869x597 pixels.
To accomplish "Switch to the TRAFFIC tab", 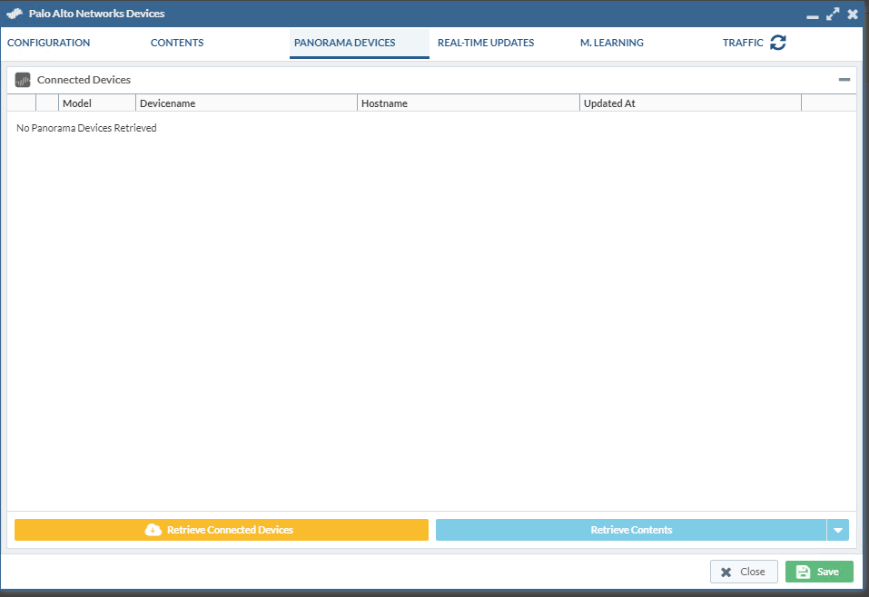I will pos(743,43).
